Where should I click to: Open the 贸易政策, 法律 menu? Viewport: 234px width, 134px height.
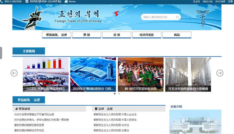pyautogui.click(x=56, y=35)
